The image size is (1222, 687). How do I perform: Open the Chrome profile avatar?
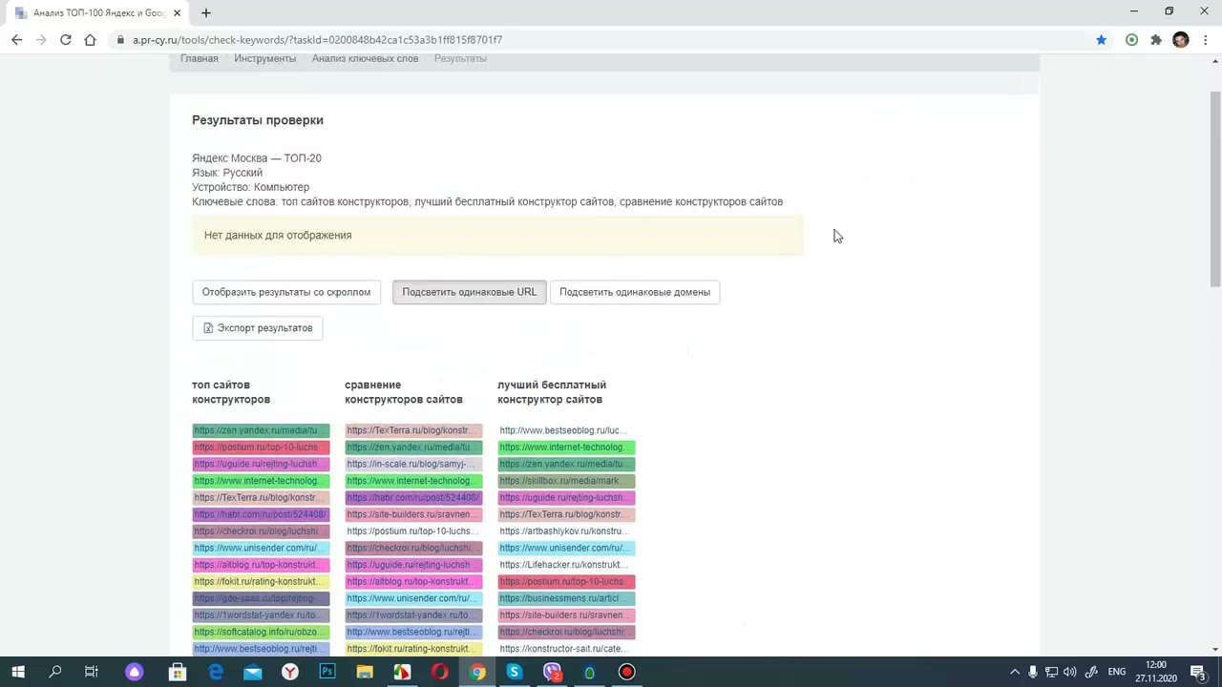pyautogui.click(x=1181, y=40)
